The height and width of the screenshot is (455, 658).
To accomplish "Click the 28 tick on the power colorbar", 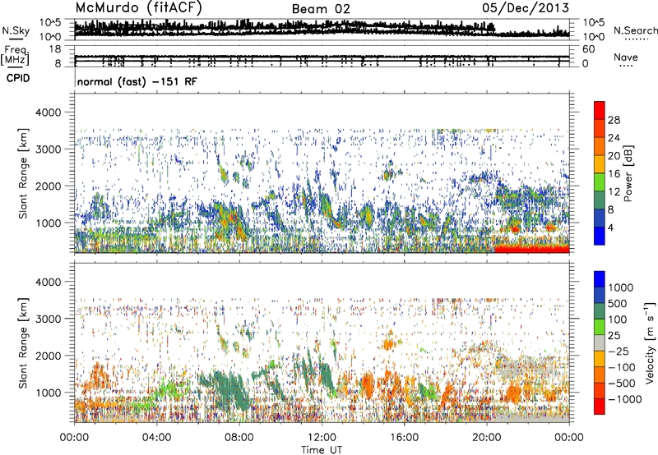I will (614, 120).
